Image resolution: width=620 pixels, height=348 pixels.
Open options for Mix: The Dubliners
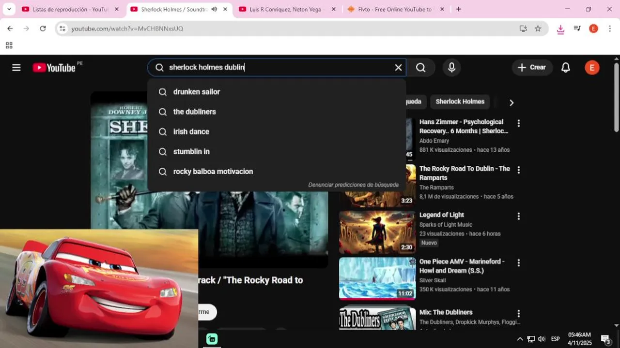coord(518,314)
